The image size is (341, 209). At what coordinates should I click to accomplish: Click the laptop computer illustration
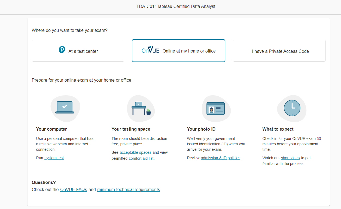point(65,107)
